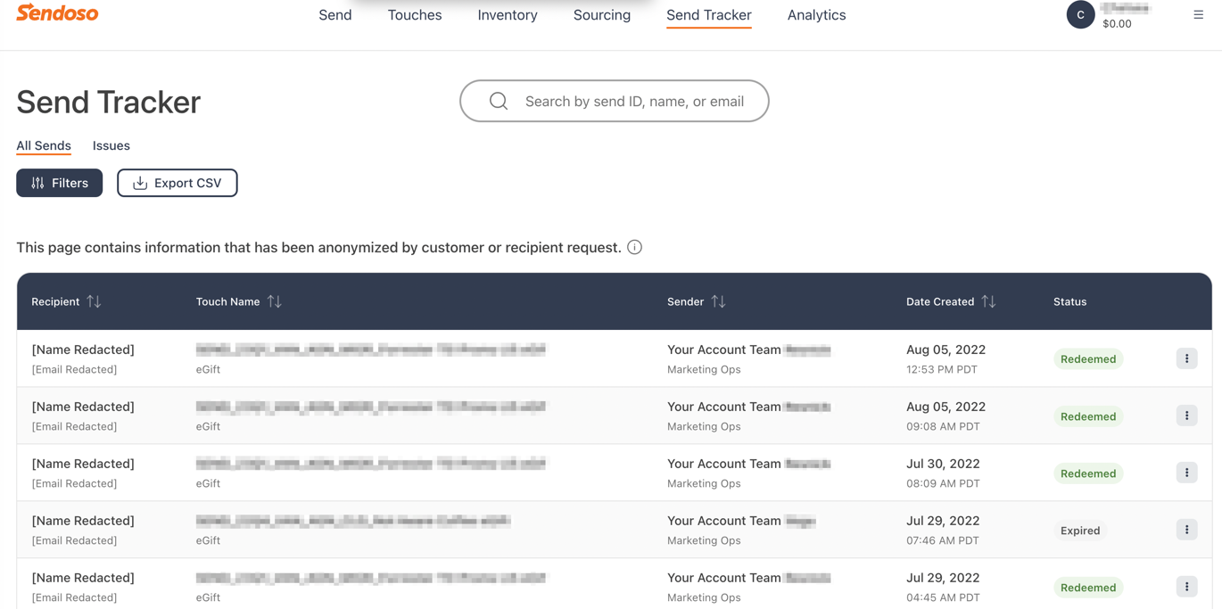
Task: Open the Filters panel
Action: pyautogui.click(x=60, y=183)
